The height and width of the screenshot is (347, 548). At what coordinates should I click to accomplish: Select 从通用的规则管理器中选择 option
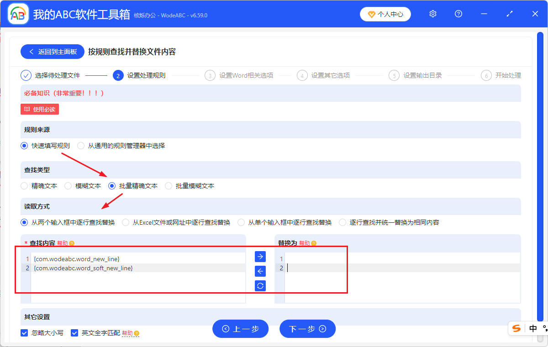80,146
